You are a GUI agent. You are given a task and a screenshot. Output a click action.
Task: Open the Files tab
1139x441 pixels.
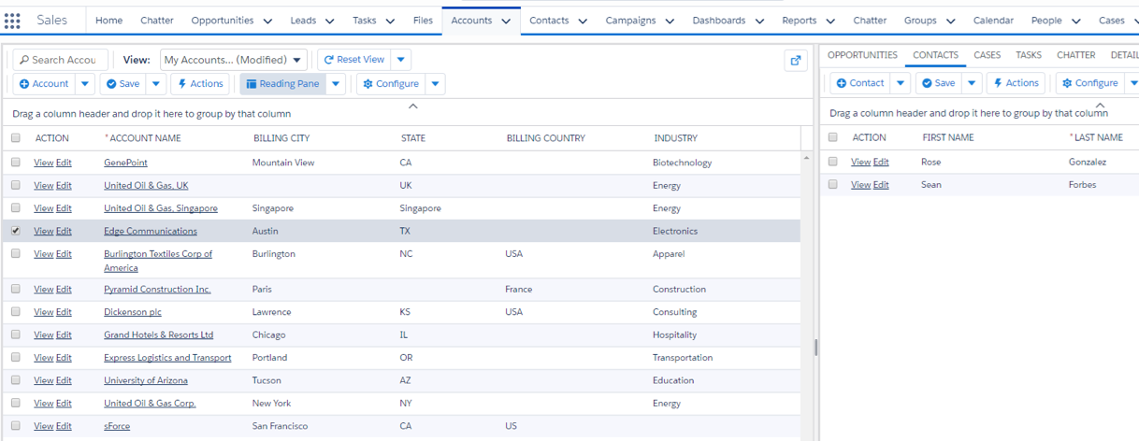click(423, 21)
